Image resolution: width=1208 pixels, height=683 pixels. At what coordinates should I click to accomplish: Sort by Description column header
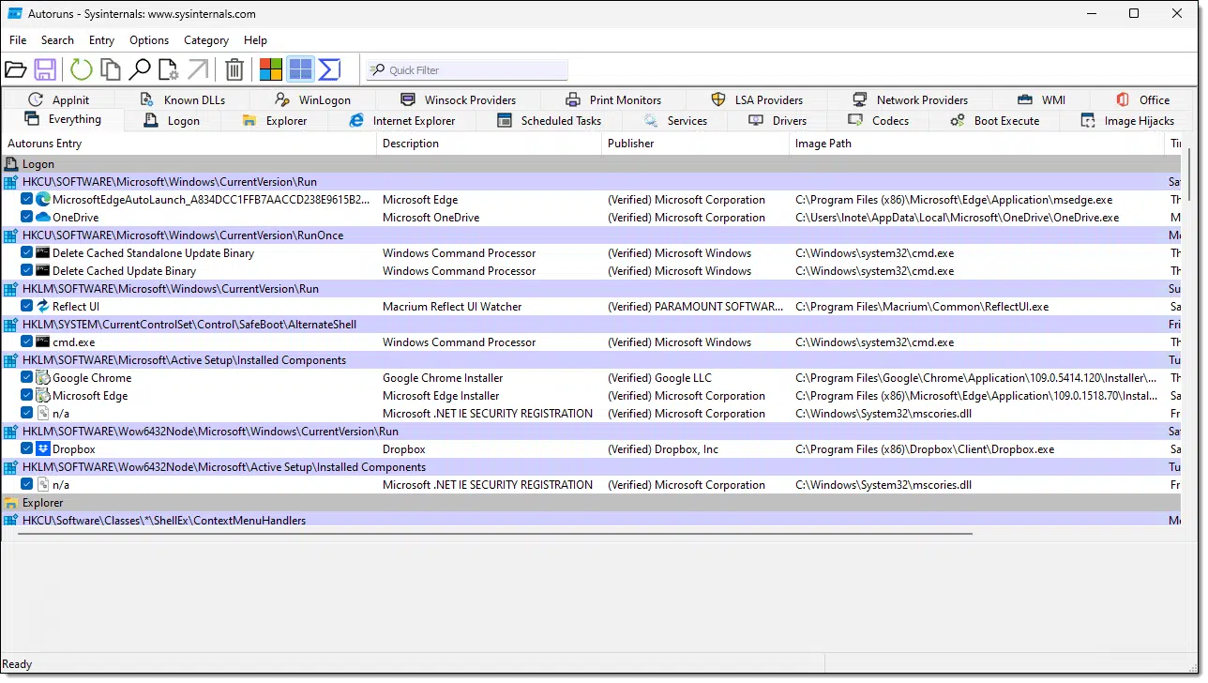(489, 144)
